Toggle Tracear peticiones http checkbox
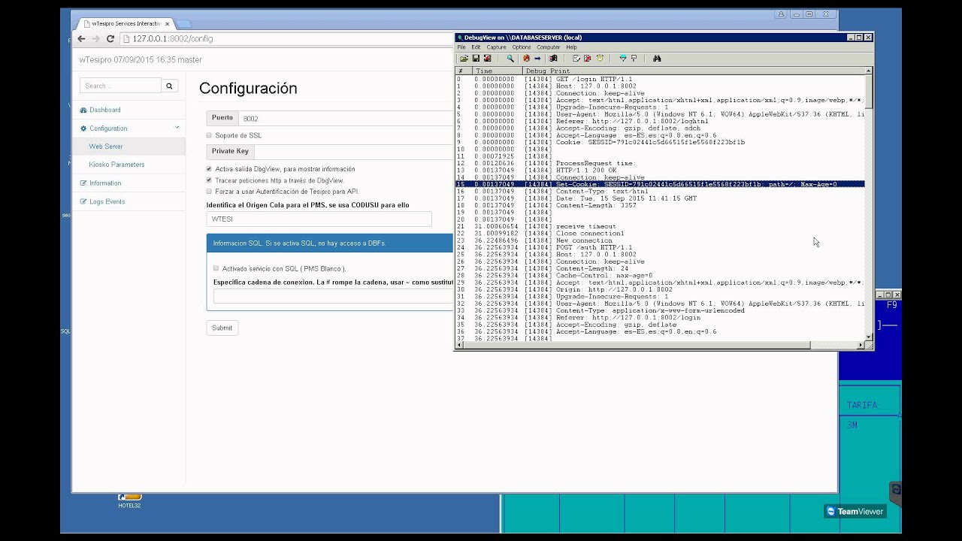The image size is (962, 541). [209, 180]
